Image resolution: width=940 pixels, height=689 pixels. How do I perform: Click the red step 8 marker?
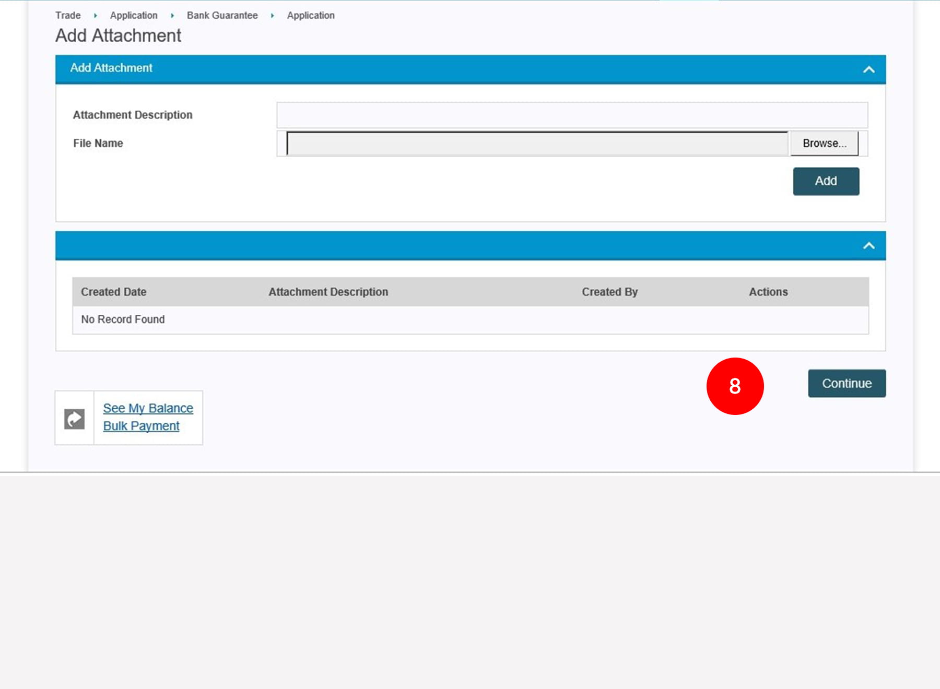tap(735, 386)
